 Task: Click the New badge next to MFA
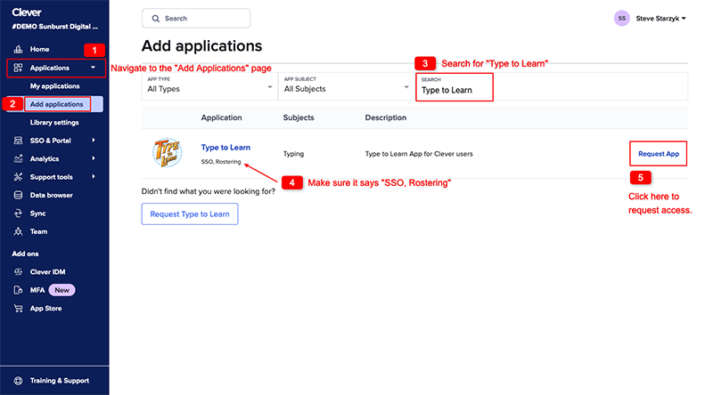click(61, 290)
